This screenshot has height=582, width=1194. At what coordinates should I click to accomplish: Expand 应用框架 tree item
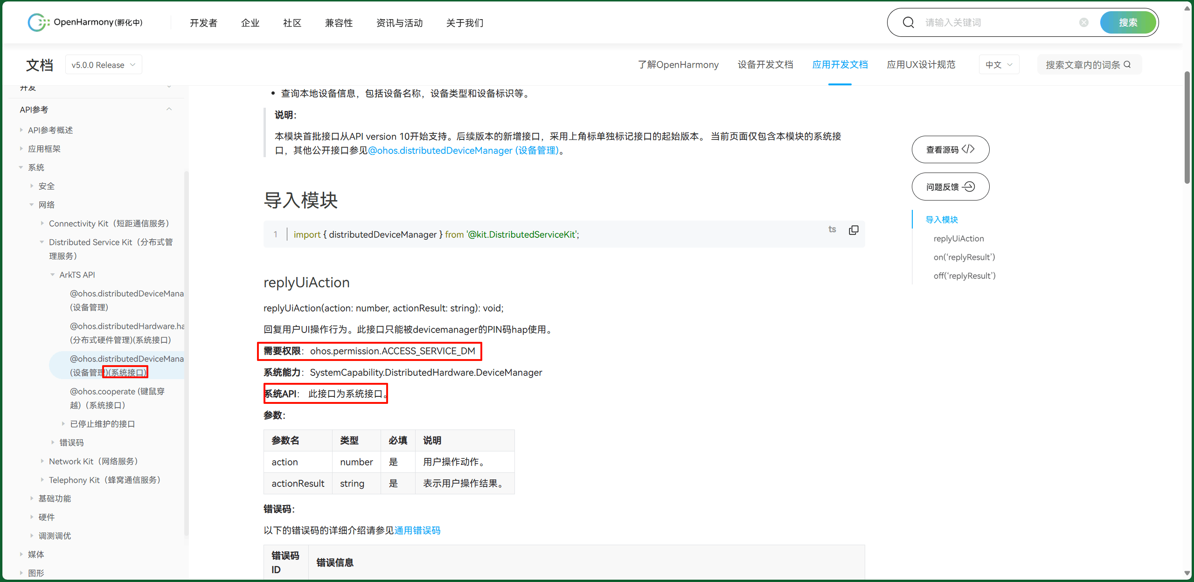point(21,149)
